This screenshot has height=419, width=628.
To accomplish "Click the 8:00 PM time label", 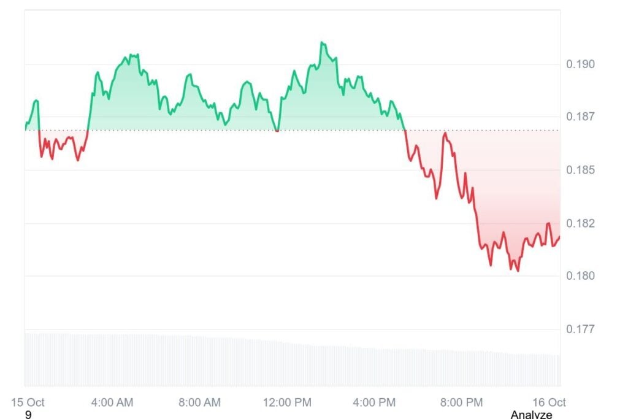I will [462, 402].
